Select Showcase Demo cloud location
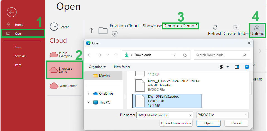267x131 pixels. coord(64,70)
